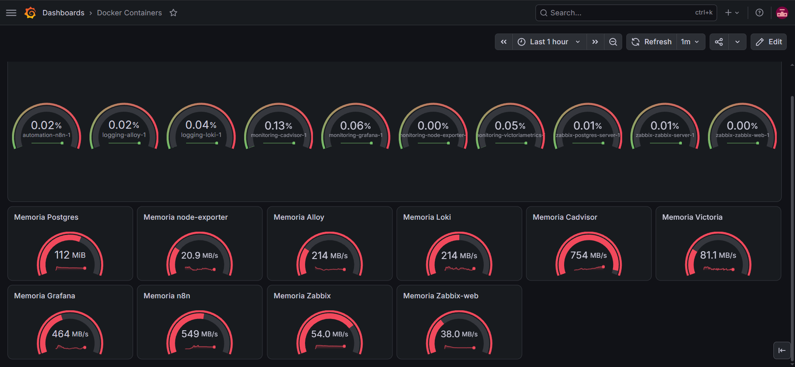Go to Dashboards breadcrumb

point(63,13)
